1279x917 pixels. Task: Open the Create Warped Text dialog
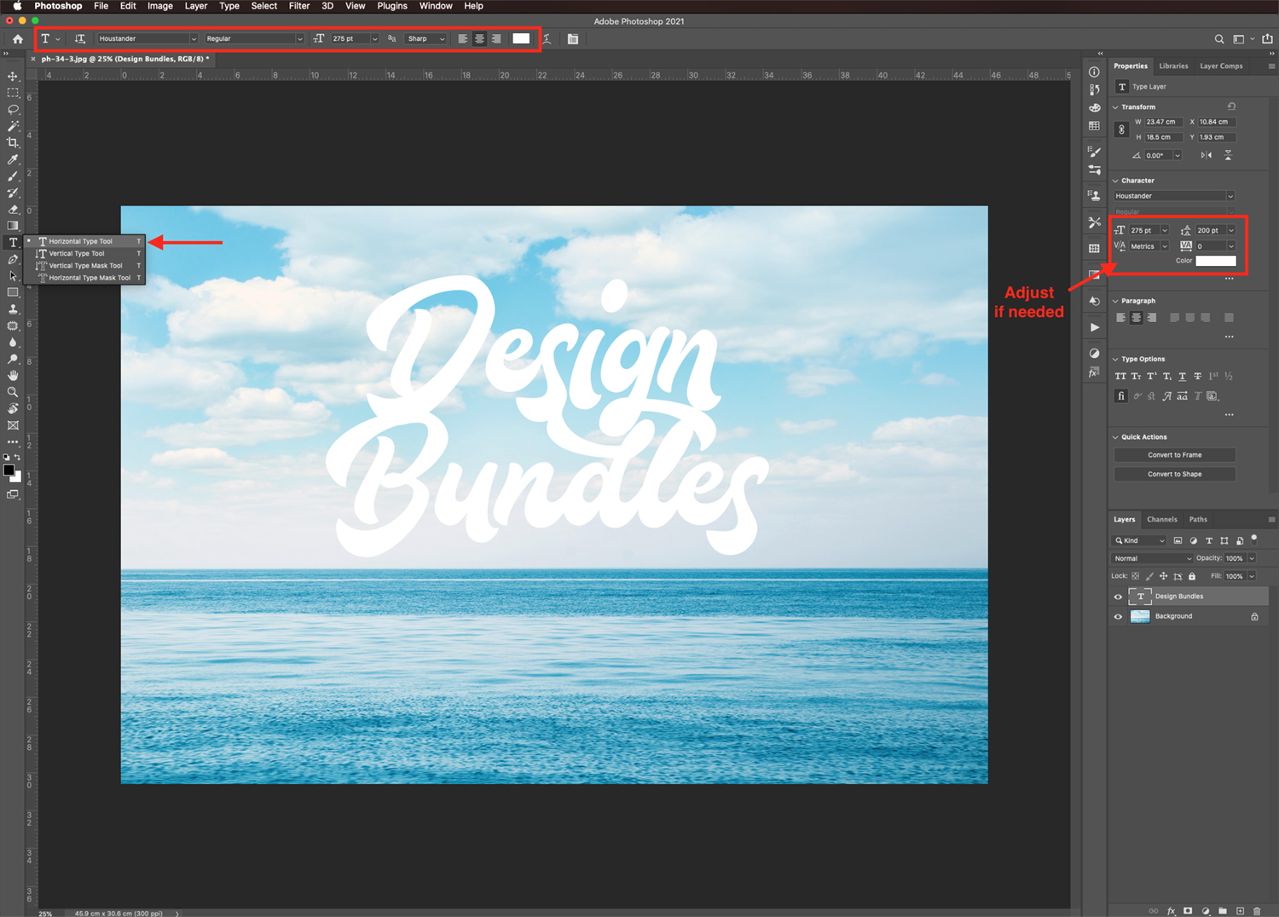pyautogui.click(x=547, y=39)
